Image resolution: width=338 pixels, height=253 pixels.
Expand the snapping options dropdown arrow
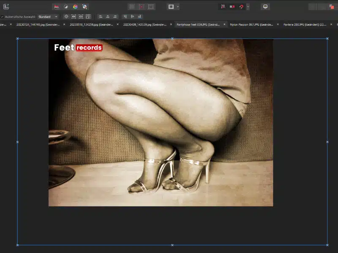tap(248, 7)
